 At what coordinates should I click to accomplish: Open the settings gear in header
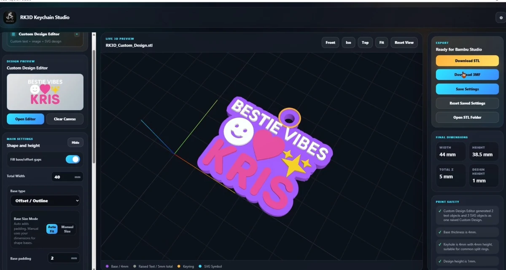[x=501, y=18]
